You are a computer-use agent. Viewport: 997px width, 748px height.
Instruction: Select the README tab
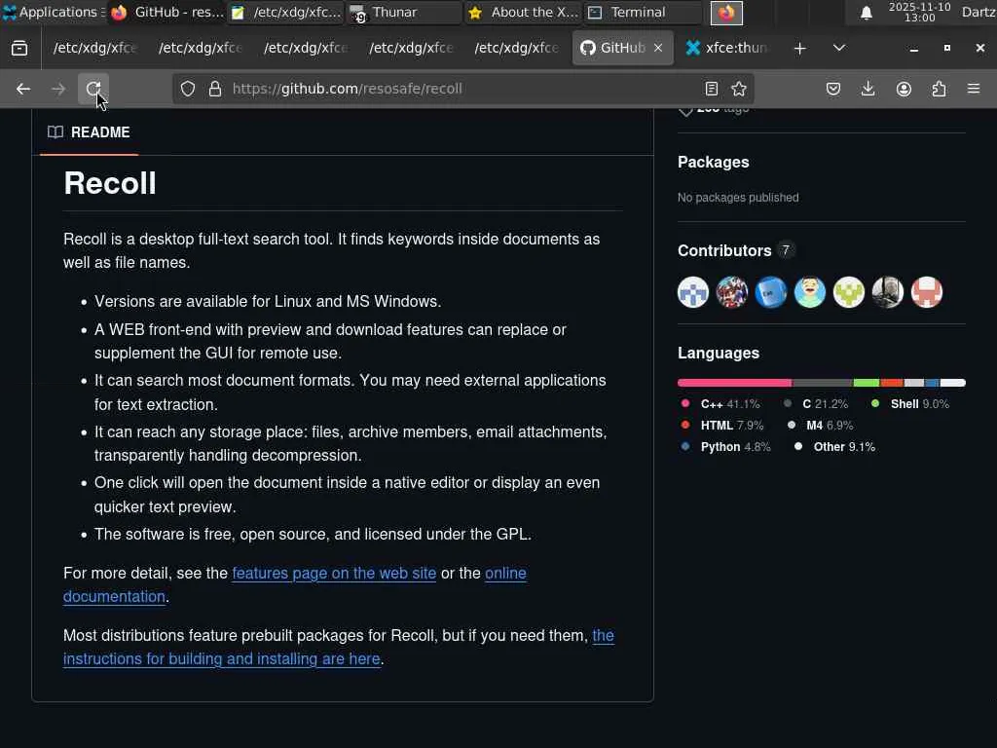pos(90,132)
